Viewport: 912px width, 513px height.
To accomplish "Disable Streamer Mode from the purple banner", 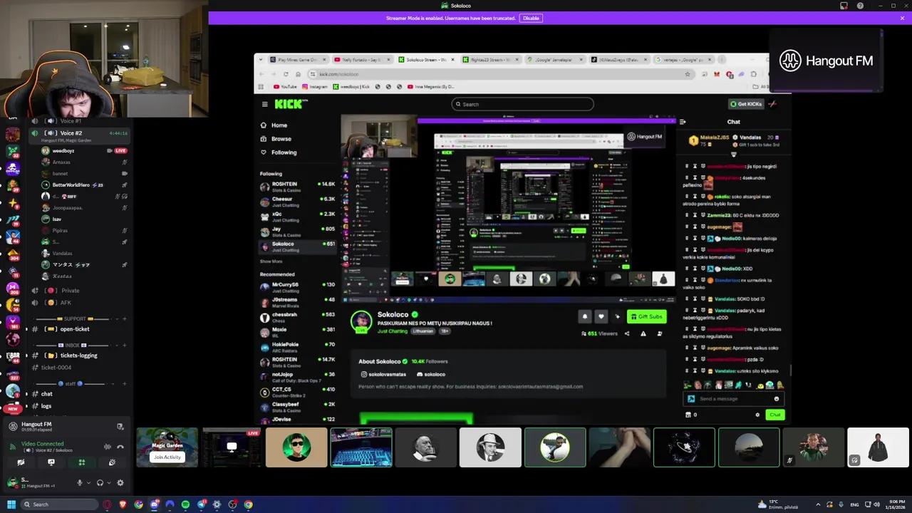I will [x=531, y=18].
